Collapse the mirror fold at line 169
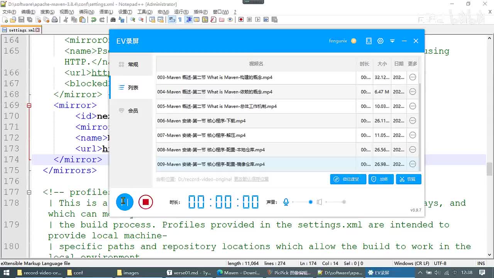Image resolution: width=494 pixels, height=278 pixels. coord(29,105)
